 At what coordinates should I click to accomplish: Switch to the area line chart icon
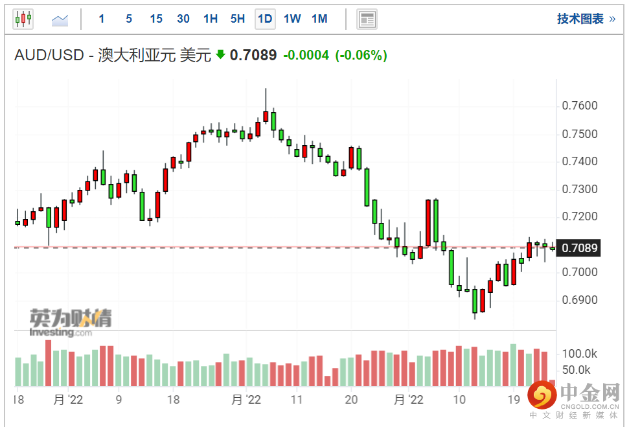click(x=60, y=19)
